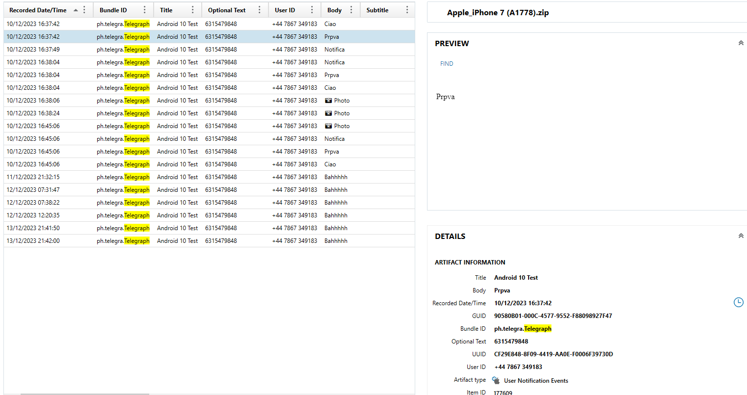
Task: Click Photo body cell at 10/12/2023 16:45:06
Action: (x=337, y=126)
